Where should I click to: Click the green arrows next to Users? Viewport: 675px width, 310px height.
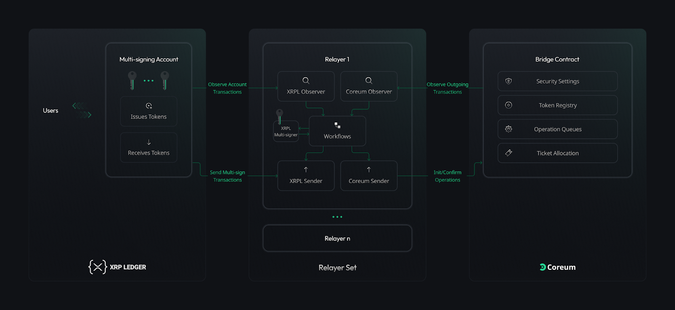pyautogui.click(x=82, y=110)
